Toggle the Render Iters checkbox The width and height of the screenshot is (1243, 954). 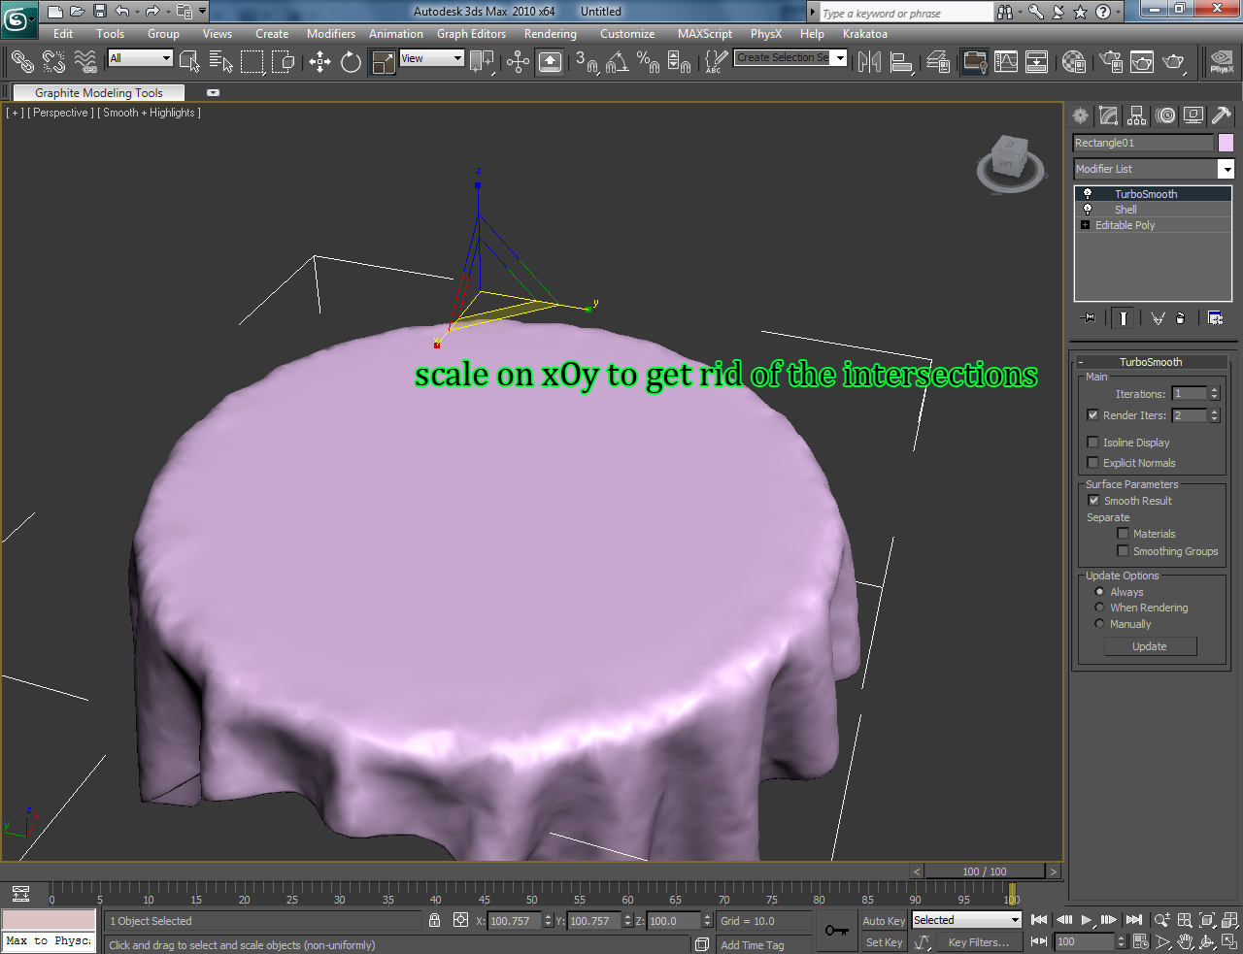1093,414
